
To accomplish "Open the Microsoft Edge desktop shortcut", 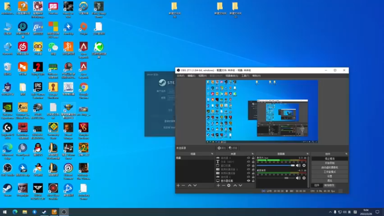I will coord(8,151).
